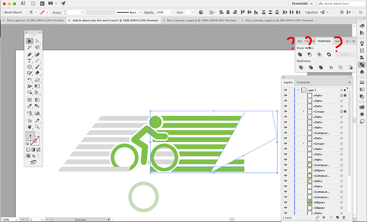
Task: Toggle the eye icon of the <Ellipse> row above the last <Compoun... ring
Action: [286, 170]
